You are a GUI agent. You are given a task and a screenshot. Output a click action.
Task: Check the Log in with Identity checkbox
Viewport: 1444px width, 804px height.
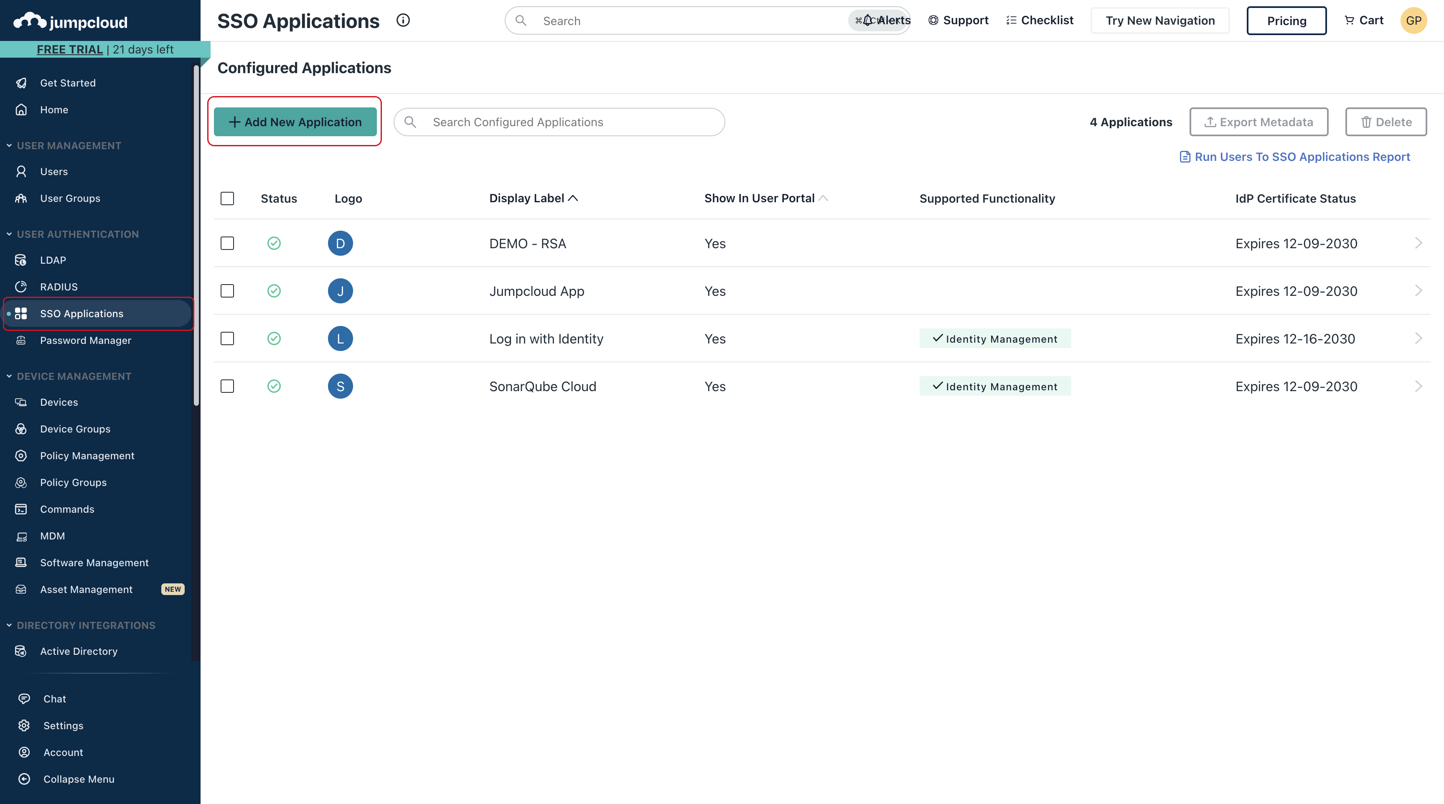[x=227, y=338]
